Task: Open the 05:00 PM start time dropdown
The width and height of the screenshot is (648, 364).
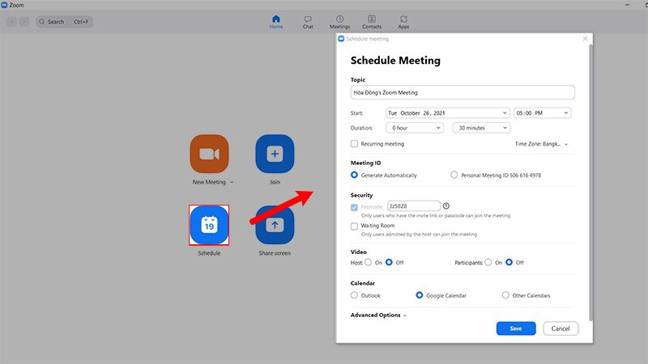Action: tap(543, 113)
